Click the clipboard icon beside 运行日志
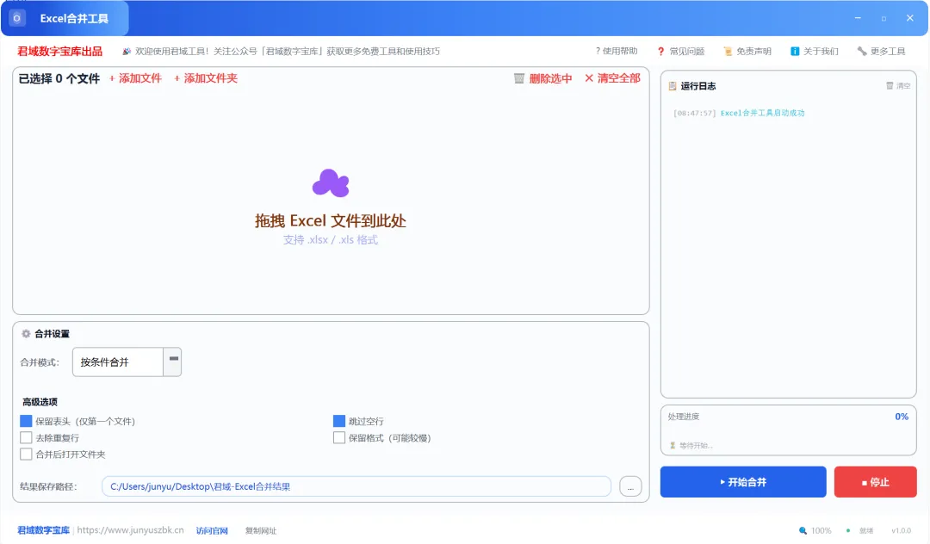 click(x=673, y=86)
